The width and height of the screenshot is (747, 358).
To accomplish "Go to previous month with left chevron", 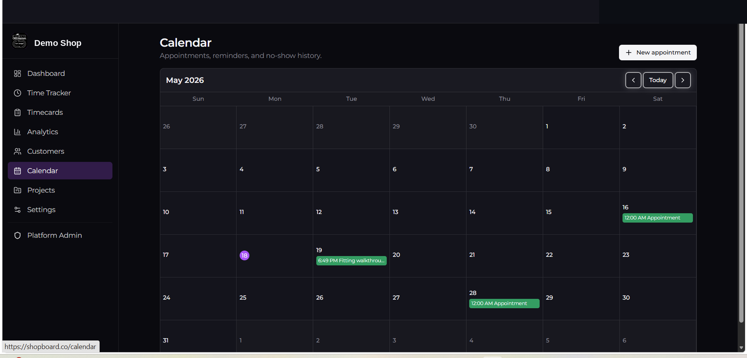I will click(x=633, y=80).
